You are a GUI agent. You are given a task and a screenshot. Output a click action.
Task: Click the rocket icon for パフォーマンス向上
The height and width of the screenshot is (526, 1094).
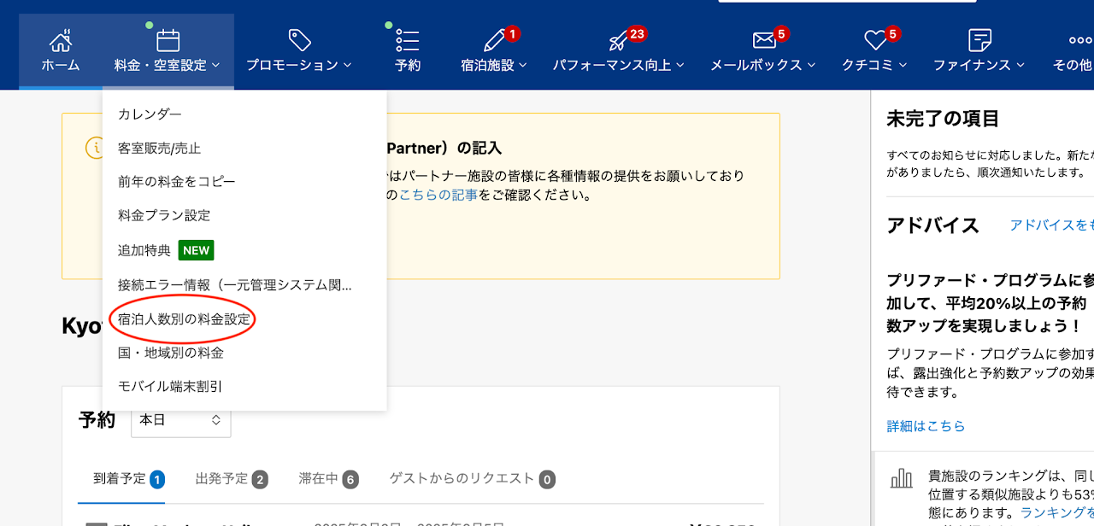618,40
